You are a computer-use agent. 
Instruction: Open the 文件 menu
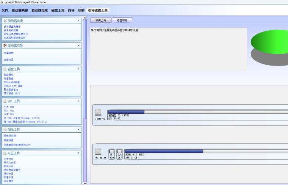[x=5, y=10]
